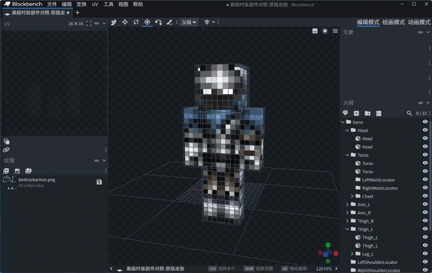Add a new project tab with plus

tap(77, 12)
